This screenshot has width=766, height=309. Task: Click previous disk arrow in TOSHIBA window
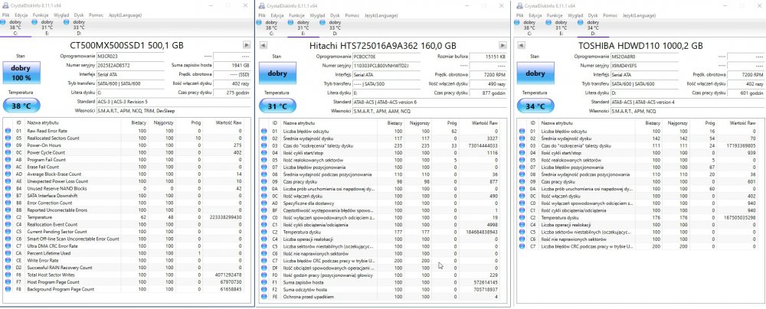pyautogui.click(x=519, y=45)
